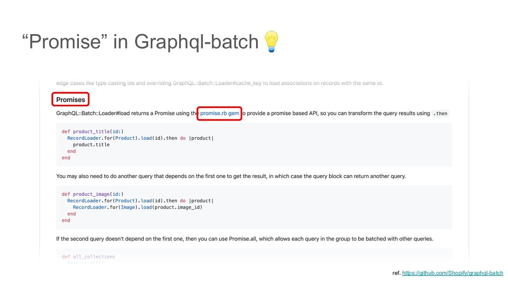508x285 pixels.
Task: Click the "ref." label before the GitHub link
Action: tap(396, 273)
